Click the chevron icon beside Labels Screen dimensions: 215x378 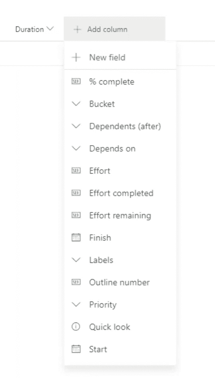(76, 260)
